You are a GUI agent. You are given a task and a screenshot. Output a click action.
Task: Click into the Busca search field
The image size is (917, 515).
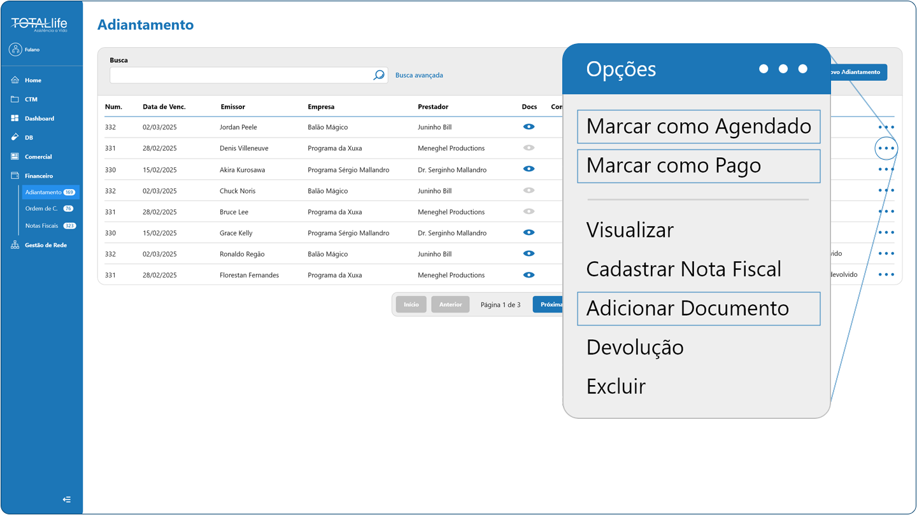(x=241, y=75)
